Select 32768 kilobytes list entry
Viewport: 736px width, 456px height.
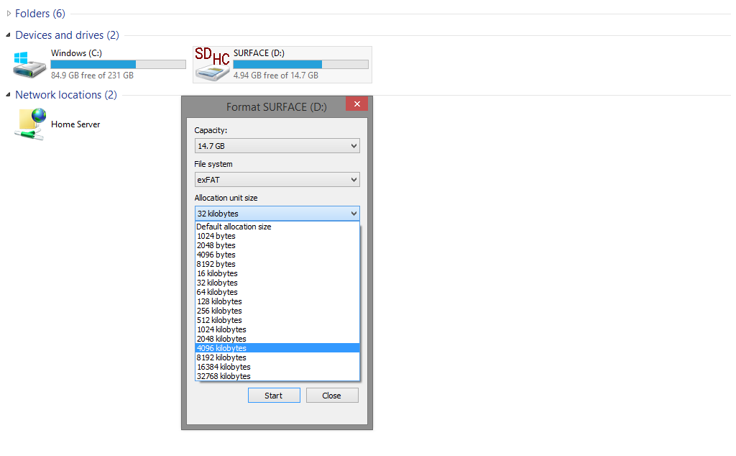coord(277,376)
